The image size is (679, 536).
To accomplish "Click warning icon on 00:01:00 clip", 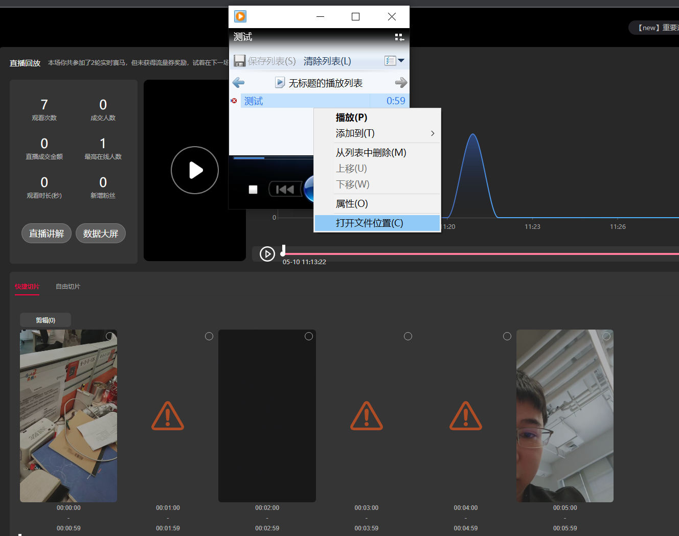I will (x=168, y=416).
